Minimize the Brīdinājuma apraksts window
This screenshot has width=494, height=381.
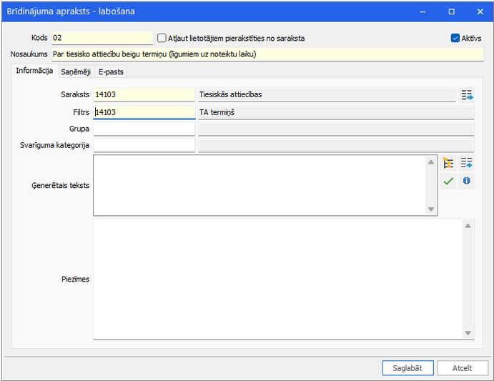(423, 11)
